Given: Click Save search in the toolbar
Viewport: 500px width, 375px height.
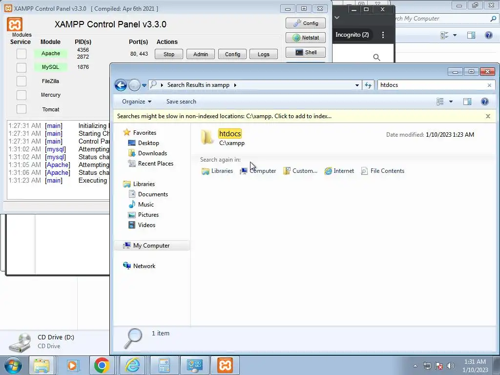Looking at the screenshot, I should pos(181,102).
